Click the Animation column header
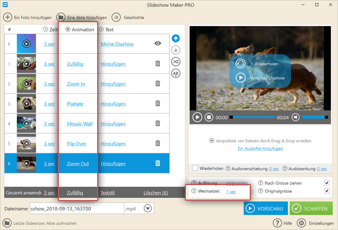The height and width of the screenshot is (230, 338). click(80, 29)
